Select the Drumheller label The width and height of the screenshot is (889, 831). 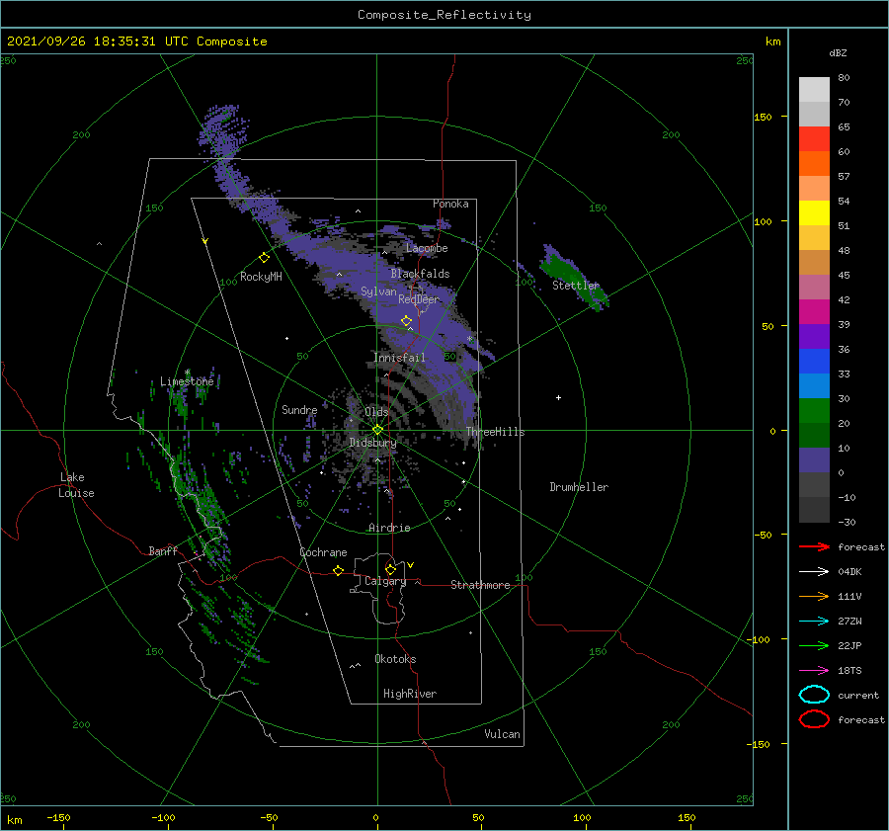tap(579, 487)
